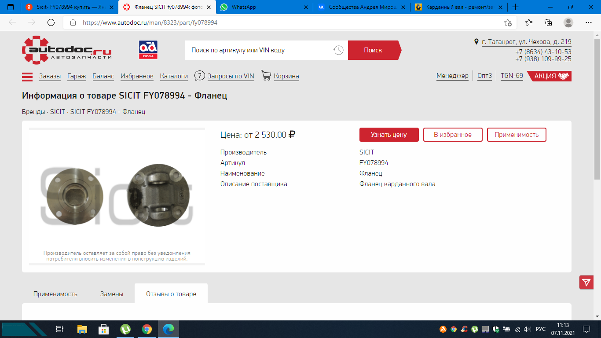Click Применимость button near price
Screen dimensions: 601x338
[x=517, y=135]
